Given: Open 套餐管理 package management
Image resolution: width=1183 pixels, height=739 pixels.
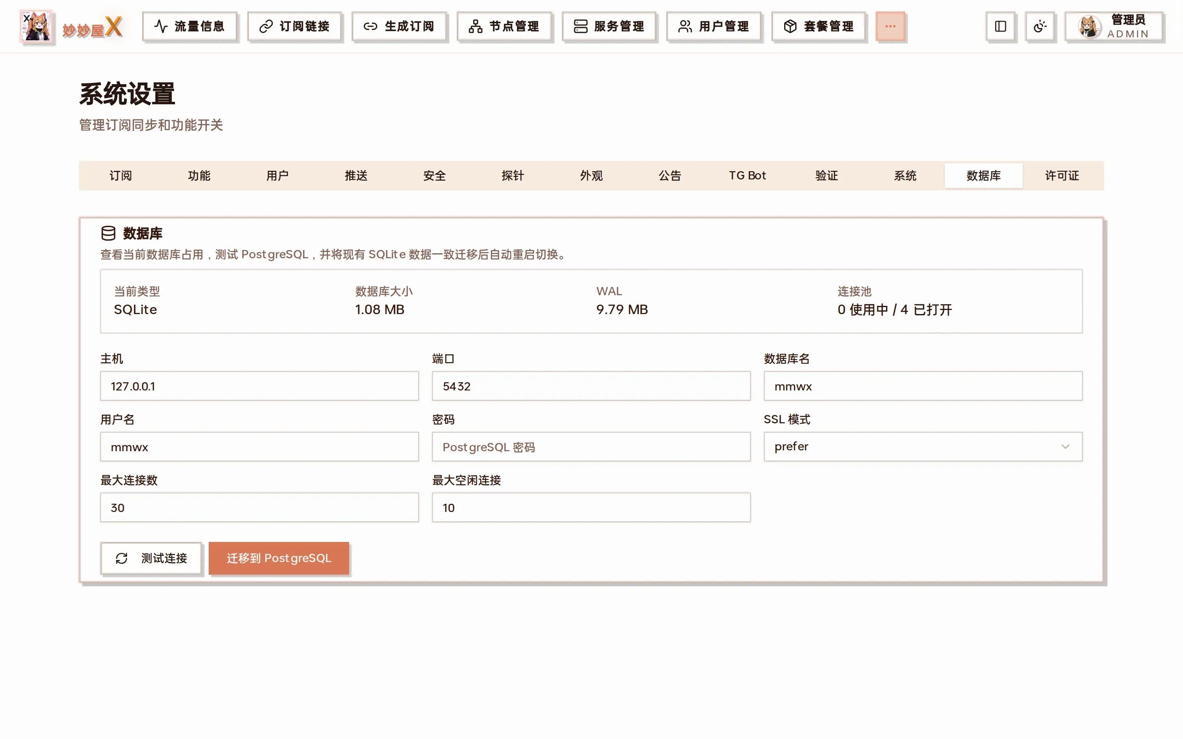Looking at the screenshot, I should (x=818, y=26).
